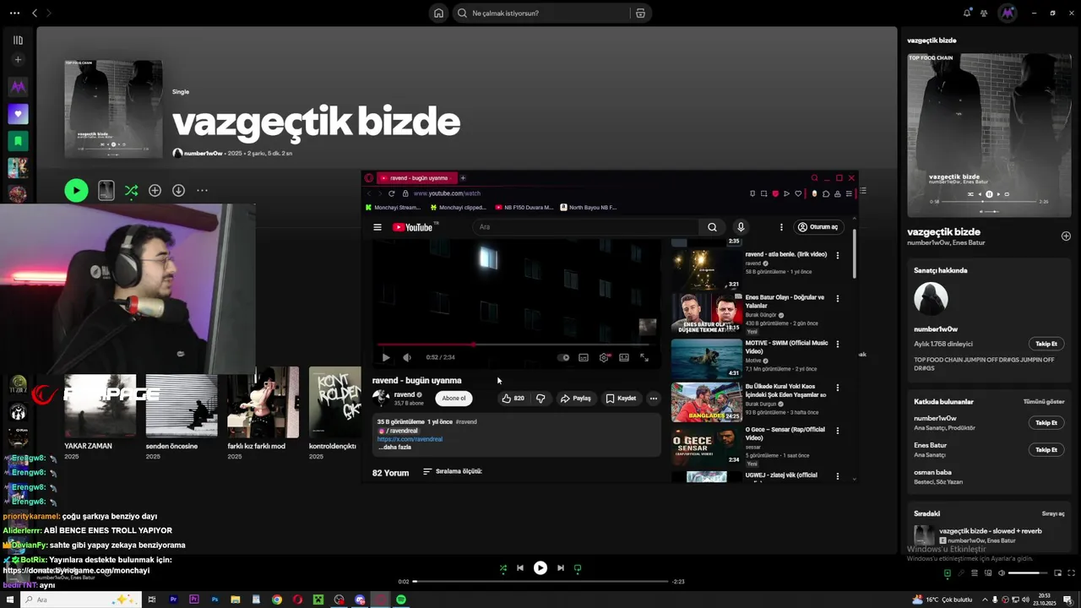Select the ravend - bugün uyanma browser tab

[417, 178]
